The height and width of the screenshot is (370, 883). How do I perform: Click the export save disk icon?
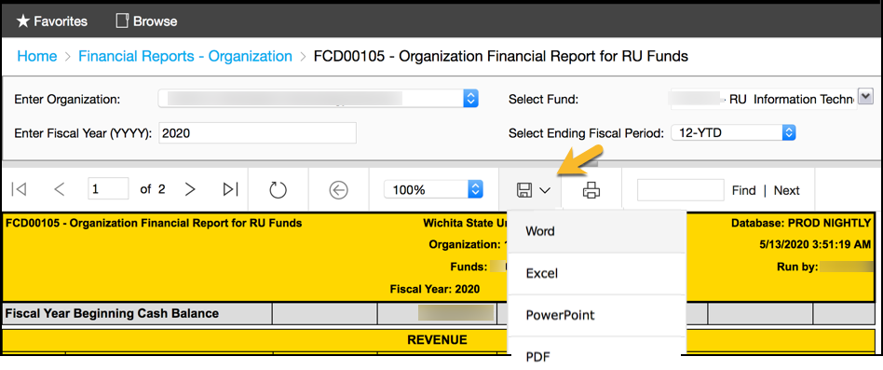(524, 190)
